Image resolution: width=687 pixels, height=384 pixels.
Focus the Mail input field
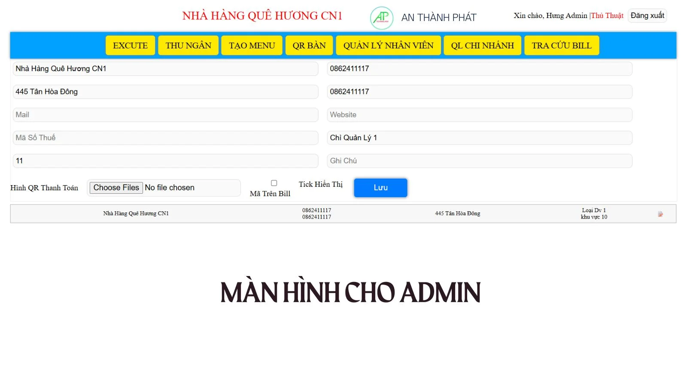click(166, 115)
